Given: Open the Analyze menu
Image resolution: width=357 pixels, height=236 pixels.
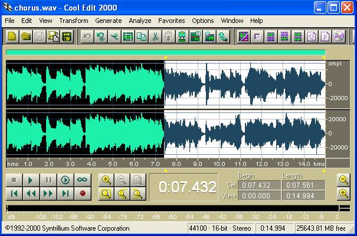Looking at the screenshot, I should point(140,21).
